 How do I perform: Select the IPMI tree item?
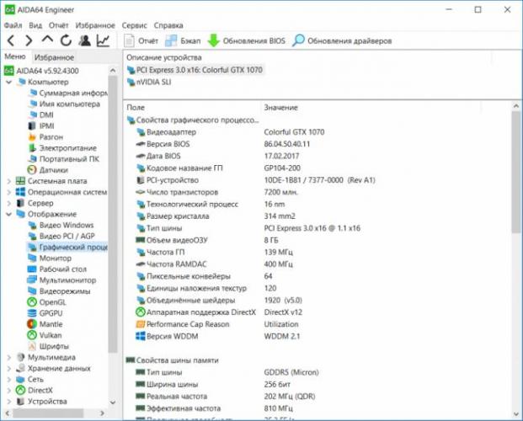(x=40, y=126)
